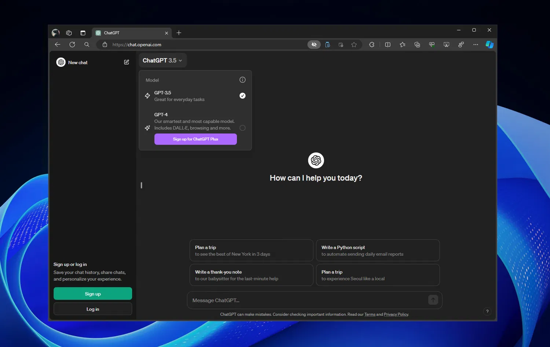Click the screenshot capture icon in the toolbar
This screenshot has width=550, height=347.
pos(447,45)
